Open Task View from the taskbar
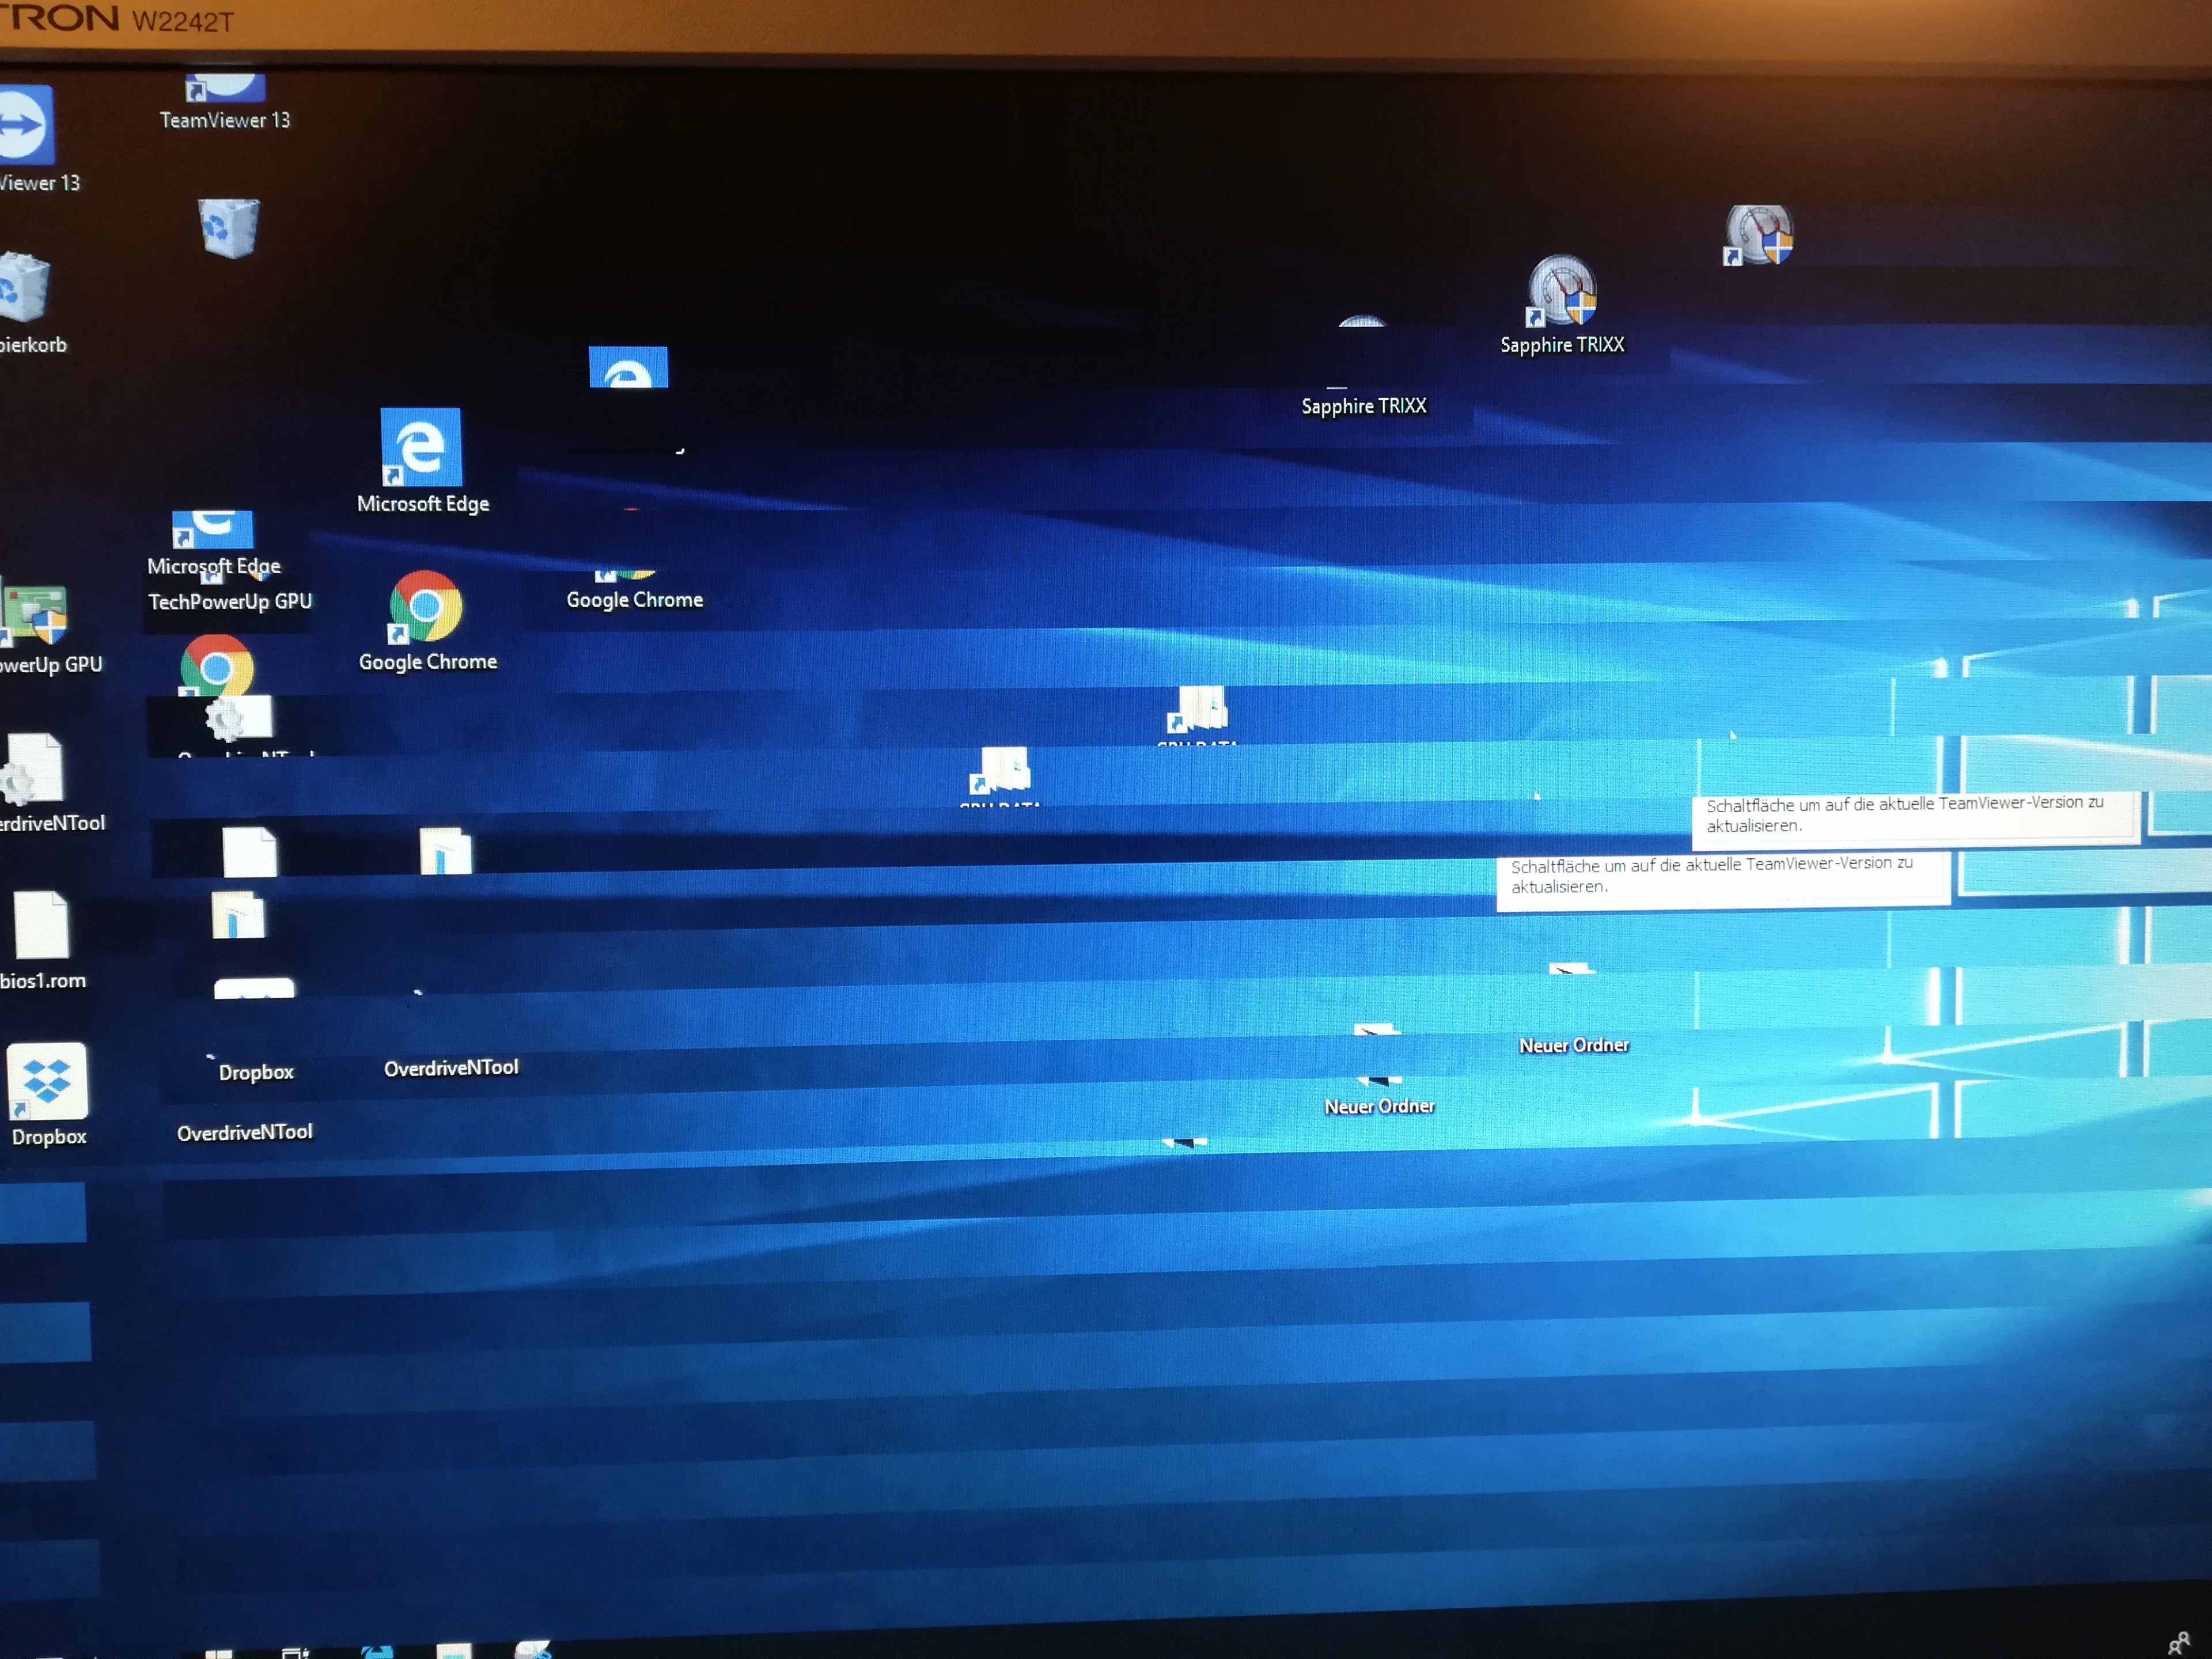 [x=295, y=1652]
